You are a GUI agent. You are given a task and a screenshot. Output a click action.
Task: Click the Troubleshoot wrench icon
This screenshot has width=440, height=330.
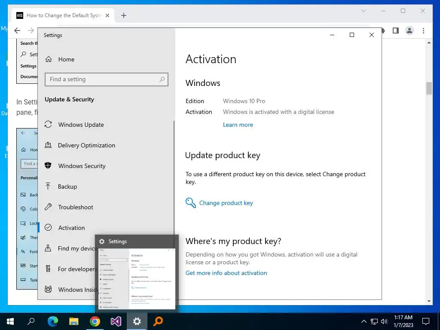click(48, 207)
